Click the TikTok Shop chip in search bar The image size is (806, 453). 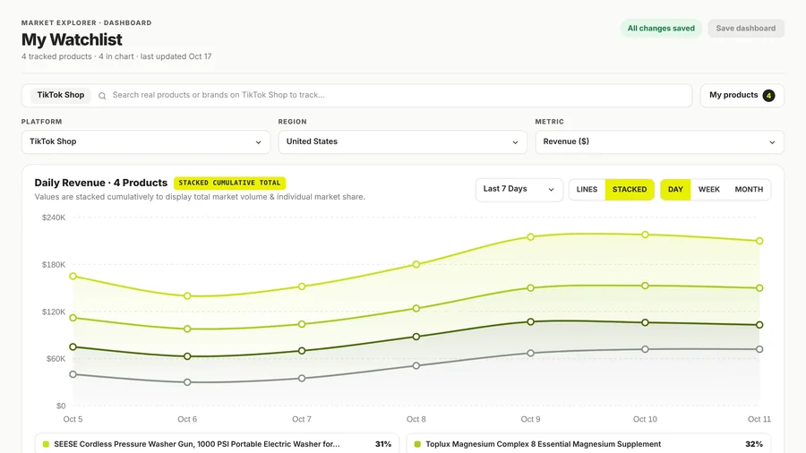click(x=61, y=95)
